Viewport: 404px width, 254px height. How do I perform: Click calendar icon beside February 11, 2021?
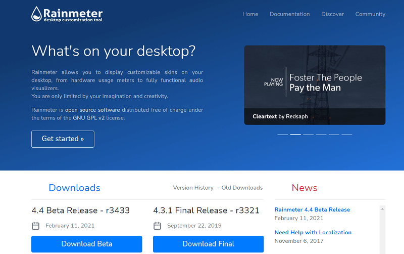point(35,226)
